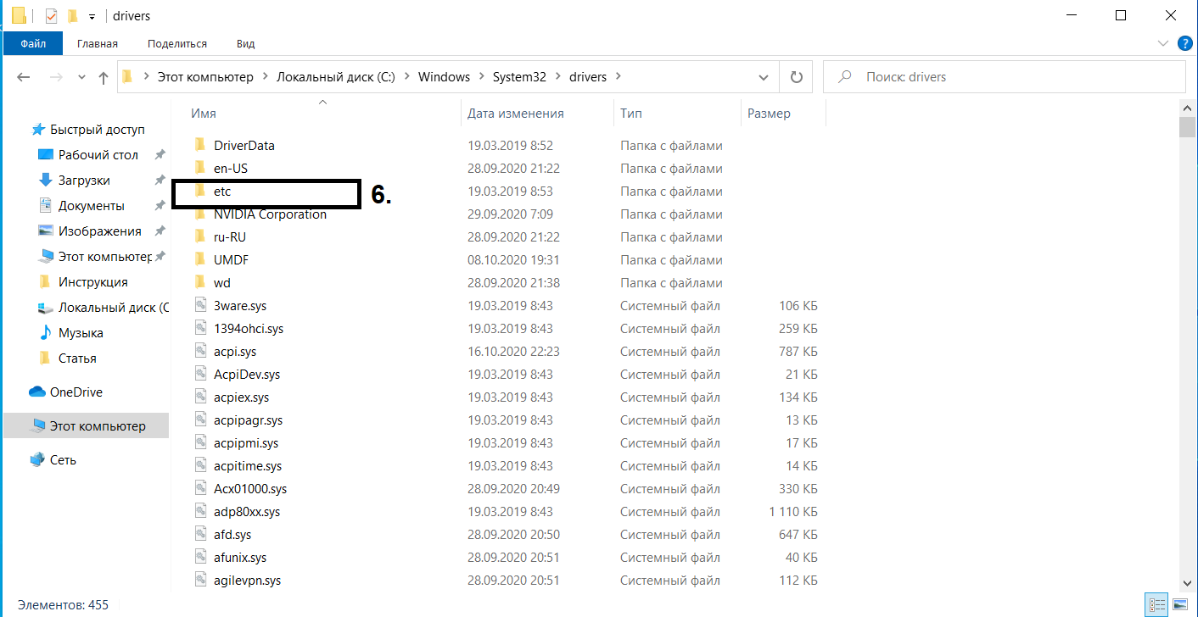Click the 1394ohci.sys file icon
This screenshot has width=1198, height=617.
click(200, 329)
